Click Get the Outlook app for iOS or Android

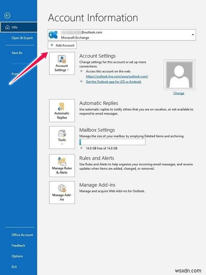(114, 82)
